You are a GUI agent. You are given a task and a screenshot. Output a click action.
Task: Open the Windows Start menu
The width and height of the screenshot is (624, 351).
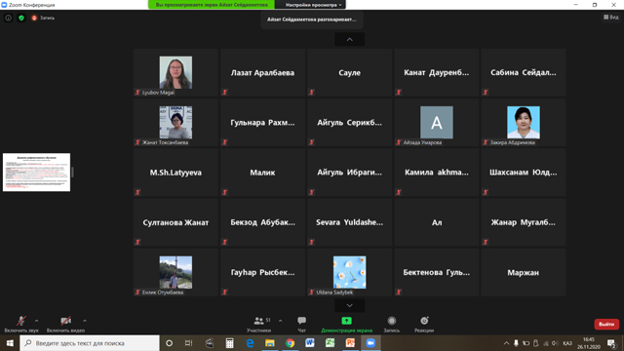(x=10, y=343)
